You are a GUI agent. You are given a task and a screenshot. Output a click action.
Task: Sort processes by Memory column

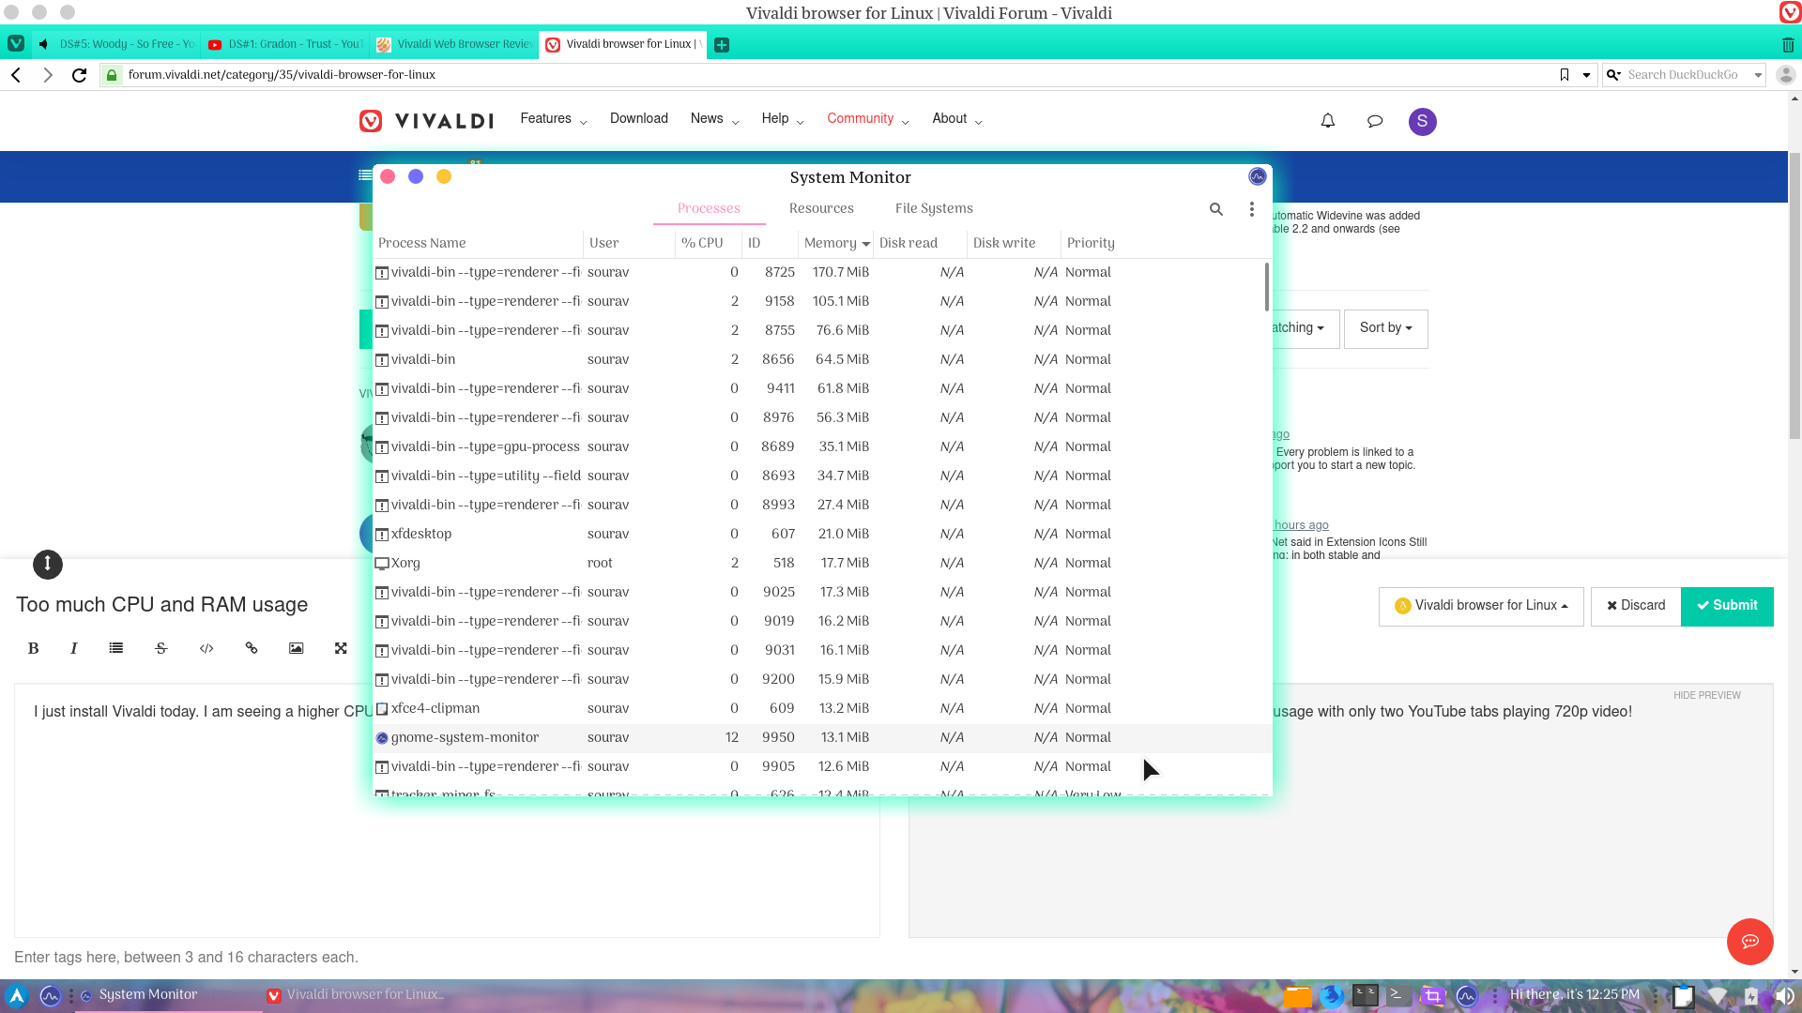pyautogui.click(x=835, y=243)
